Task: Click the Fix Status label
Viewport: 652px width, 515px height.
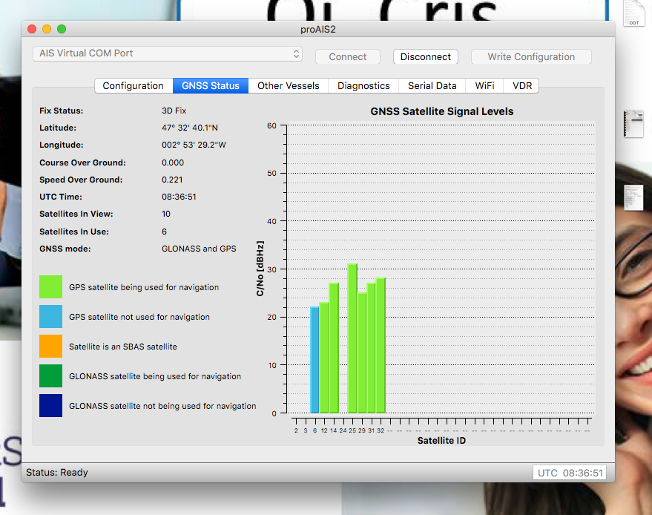Action: [61, 111]
